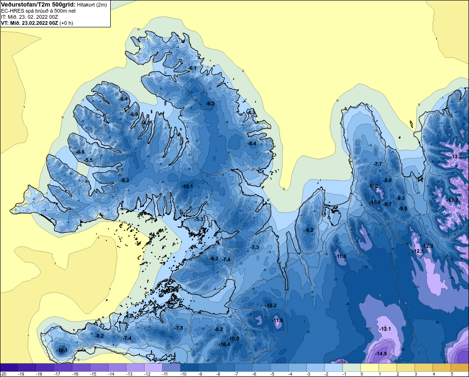Click the -5 legend scale number
Viewport: 469px width, 377px height.
click(272, 374)
